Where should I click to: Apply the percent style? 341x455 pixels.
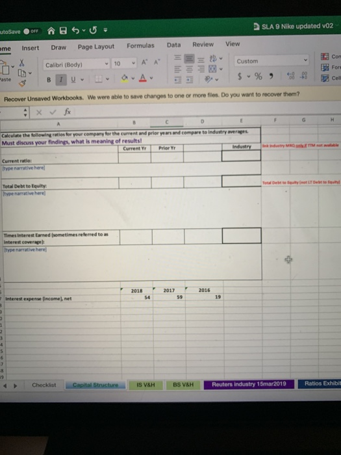[x=258, y=76]
